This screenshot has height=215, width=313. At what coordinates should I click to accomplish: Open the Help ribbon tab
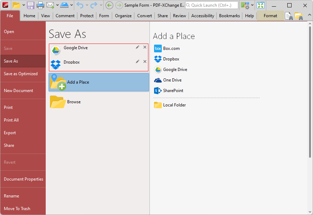pos(250,16)
